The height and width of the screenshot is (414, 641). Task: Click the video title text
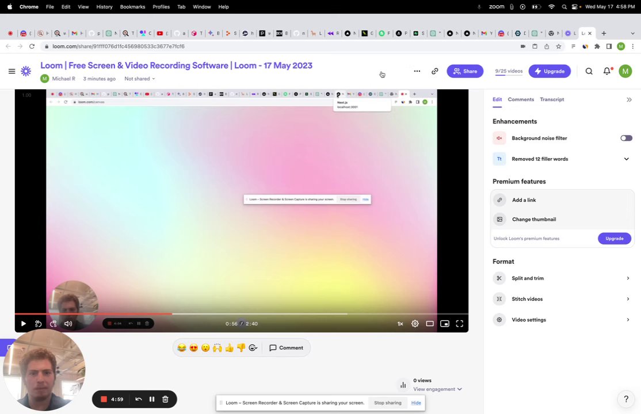[176, 66]
